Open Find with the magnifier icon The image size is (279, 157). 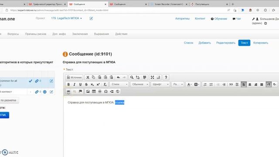[132, 78]
